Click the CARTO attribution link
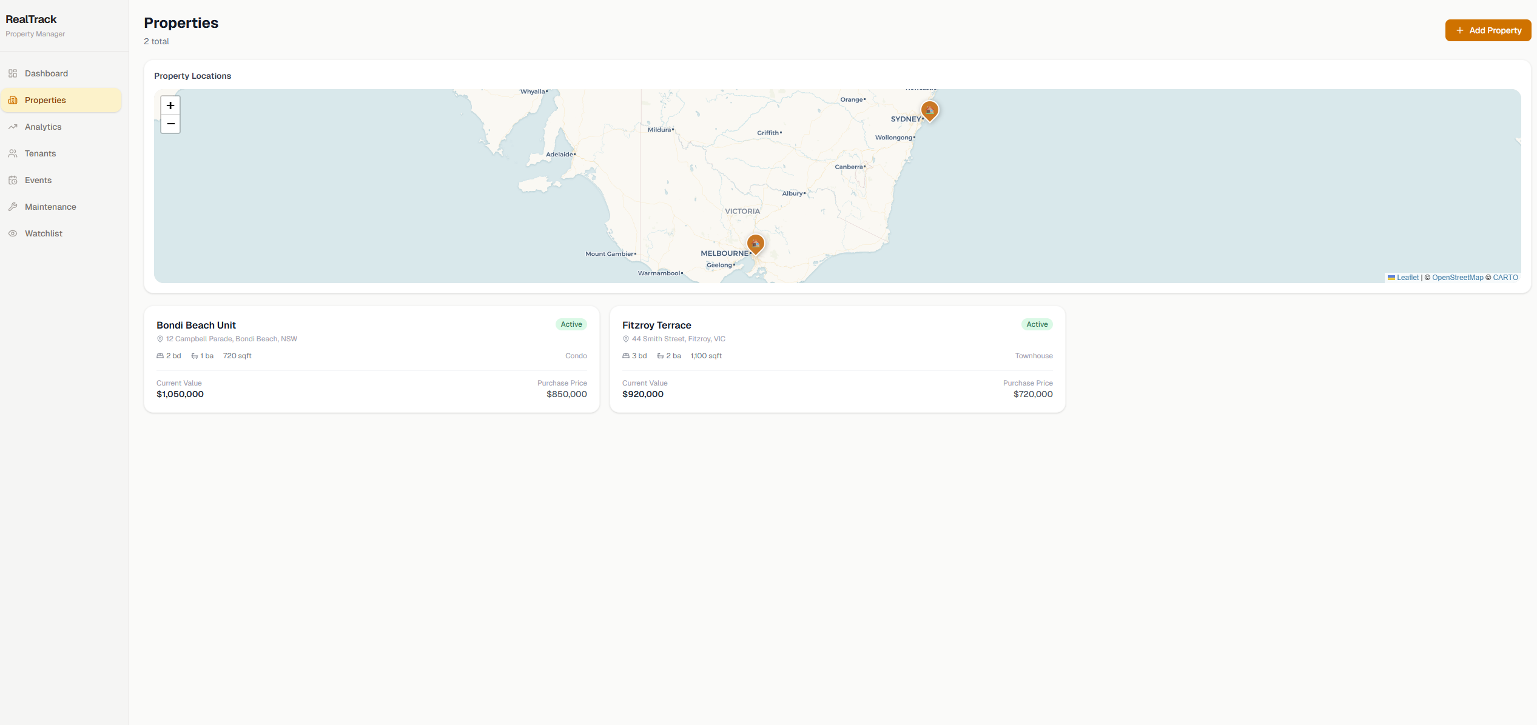Image resolution: width=1537 pixels, height=725 pixels. tap(1505, 277)
